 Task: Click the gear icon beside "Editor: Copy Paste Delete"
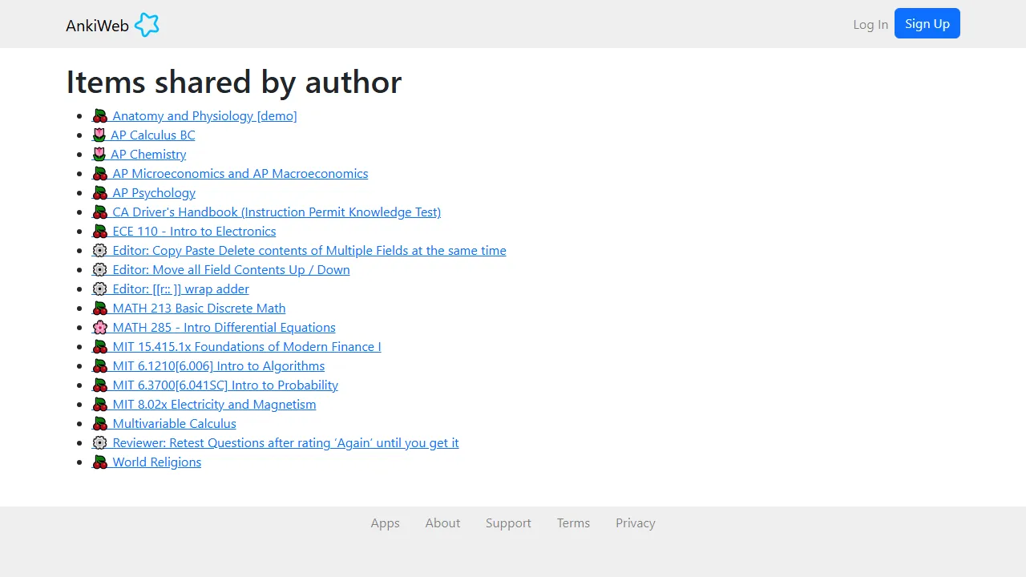99,250
